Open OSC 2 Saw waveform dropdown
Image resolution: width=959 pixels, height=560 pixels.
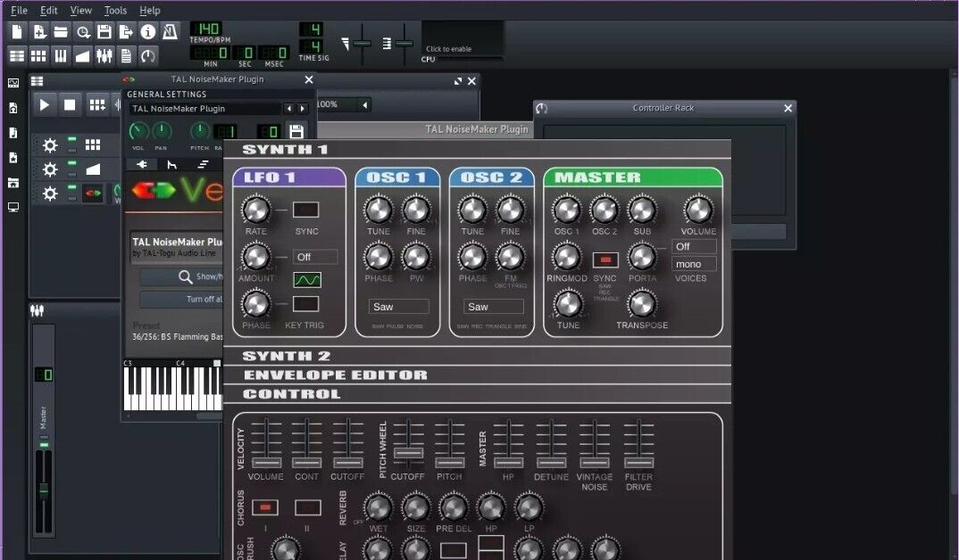[494, 307]
